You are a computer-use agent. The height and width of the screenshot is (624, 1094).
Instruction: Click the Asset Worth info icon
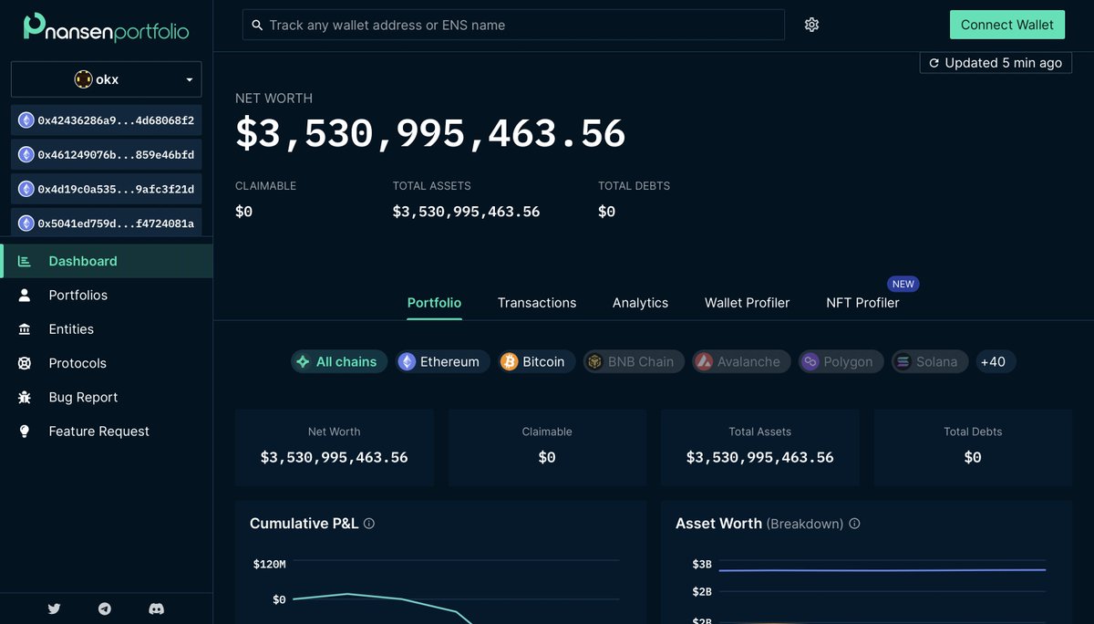(x=854, y=524)
